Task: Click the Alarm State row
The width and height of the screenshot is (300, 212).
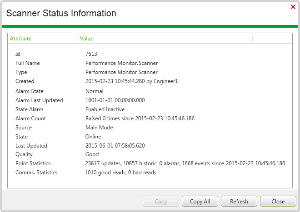Action: coord(30,91)
